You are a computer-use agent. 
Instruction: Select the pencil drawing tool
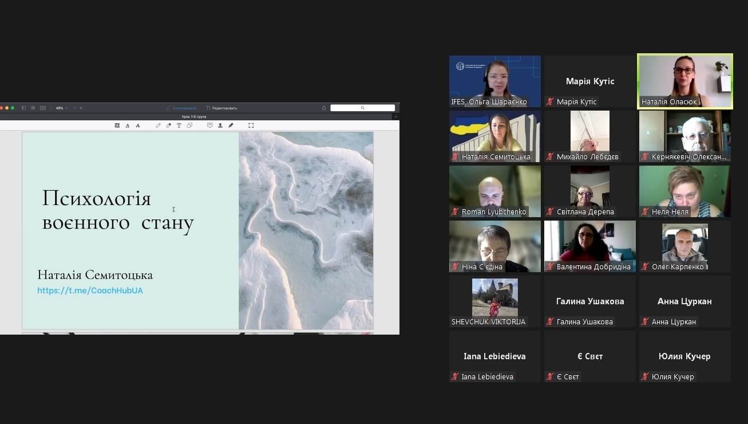pyautogui.click(x=159, y=125)
